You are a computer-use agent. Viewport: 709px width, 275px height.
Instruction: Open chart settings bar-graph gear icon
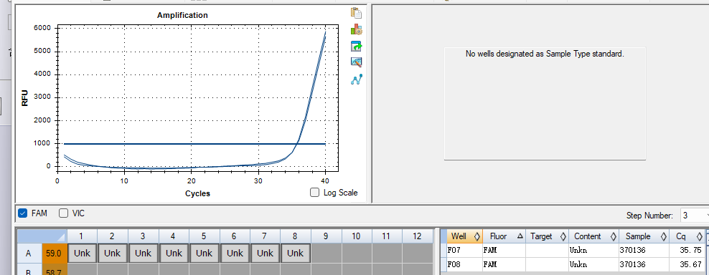tap(357, 30)
